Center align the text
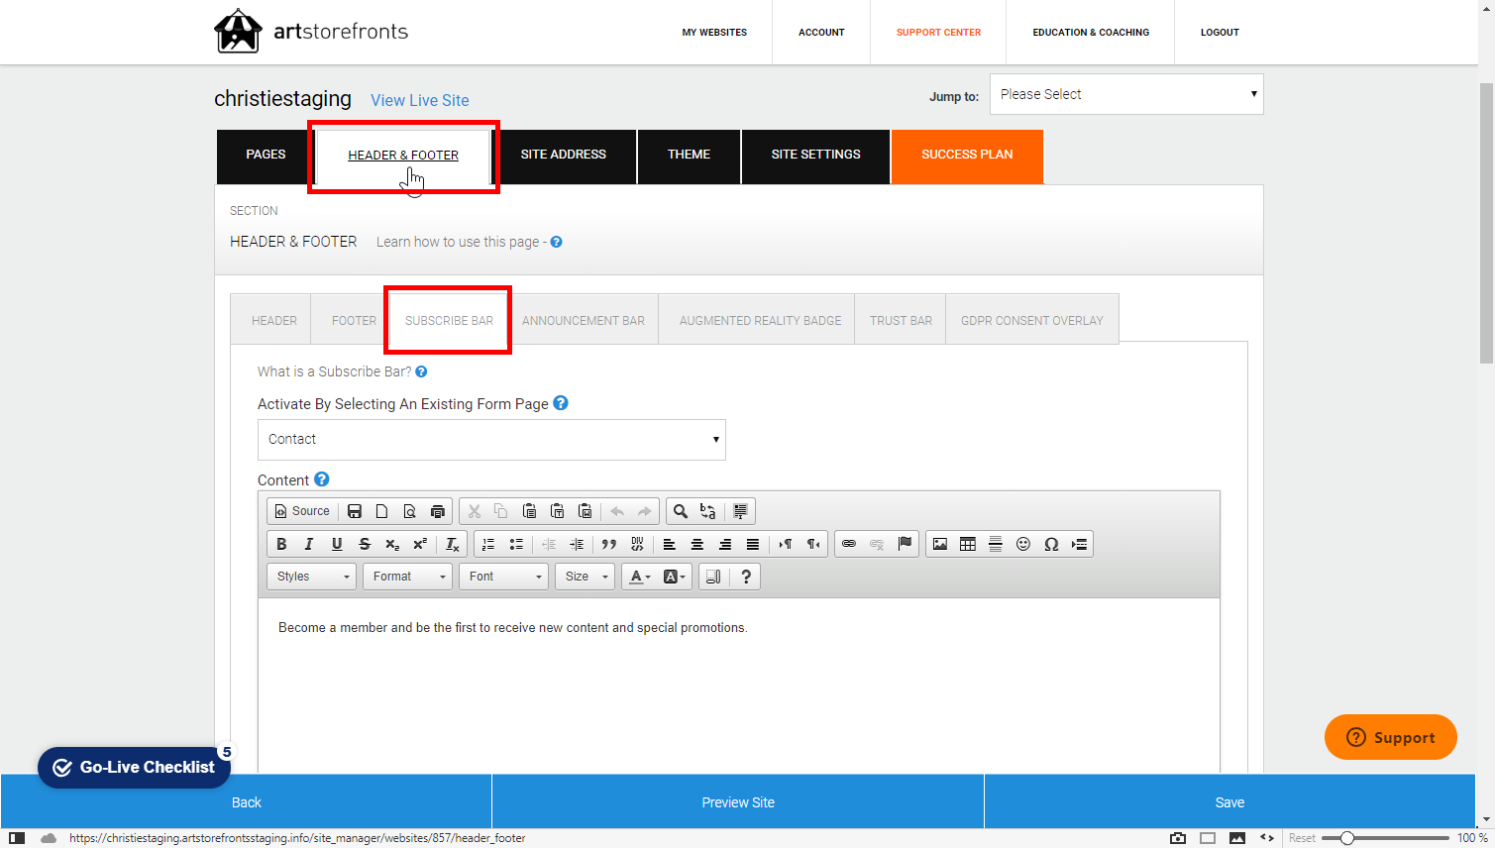 click(x=697, y=544)
